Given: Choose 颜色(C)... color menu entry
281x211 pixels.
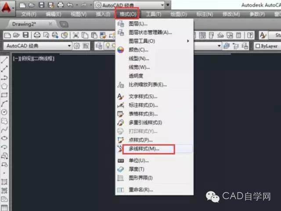Looking at the screenshot, I should click(154, 50).
